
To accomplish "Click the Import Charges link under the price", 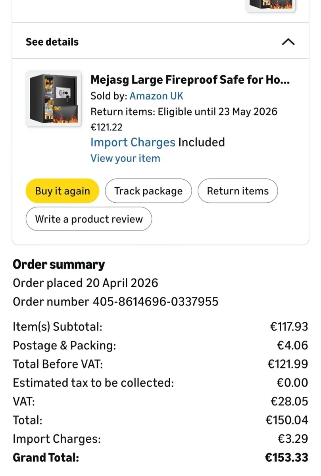I will pos(133,142).
